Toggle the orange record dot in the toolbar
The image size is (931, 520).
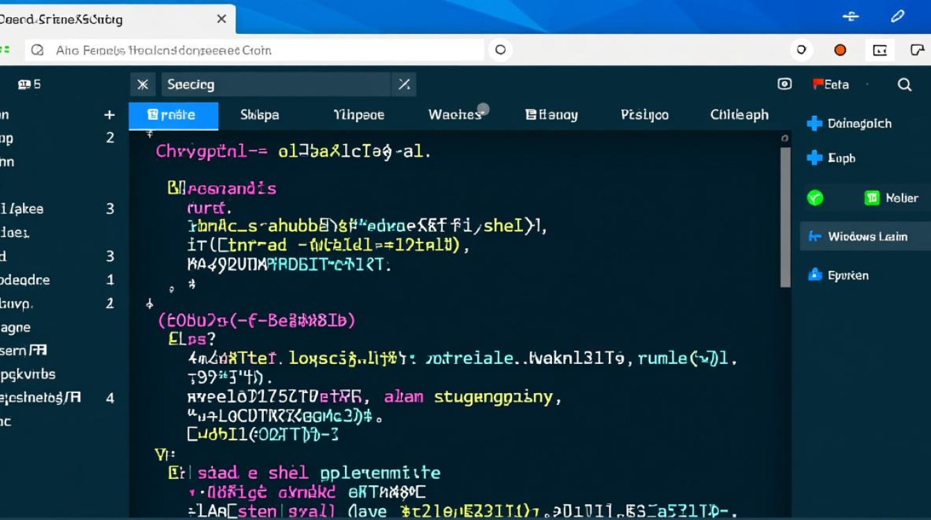point(840,49)
